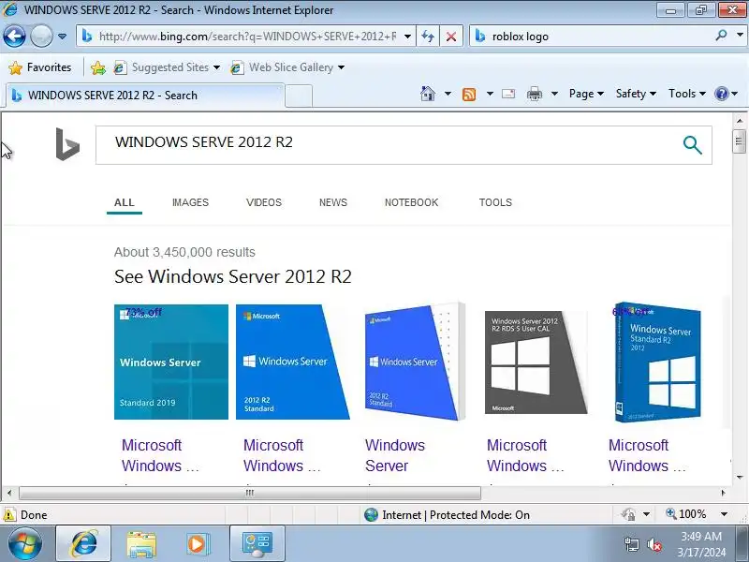Click the toolbar search magnifier icon
Viewport: 749px width, 562px height.
pyautogui.click(x=721, y=36)
